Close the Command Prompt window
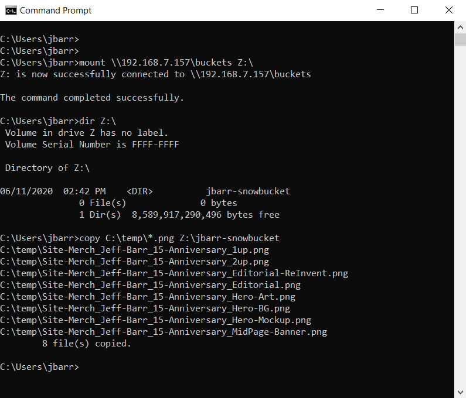The width and height of the screenshot is (466, 398). tap(449, 11)
